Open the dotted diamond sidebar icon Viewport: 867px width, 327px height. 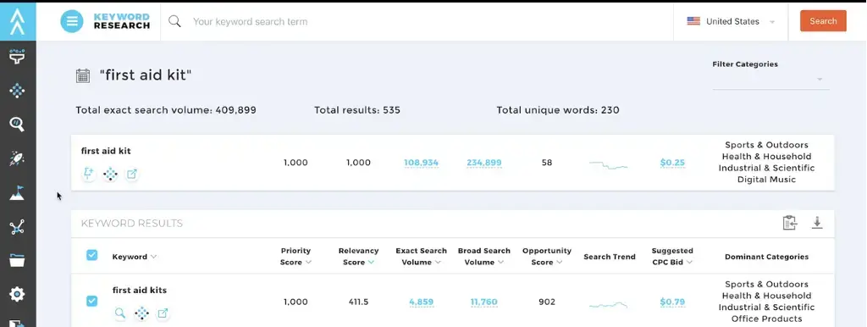(x=17, y=90)
